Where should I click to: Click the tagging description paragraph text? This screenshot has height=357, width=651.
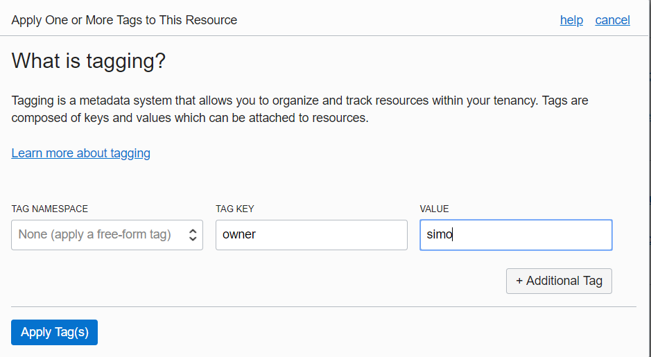[x=300, y=109]
